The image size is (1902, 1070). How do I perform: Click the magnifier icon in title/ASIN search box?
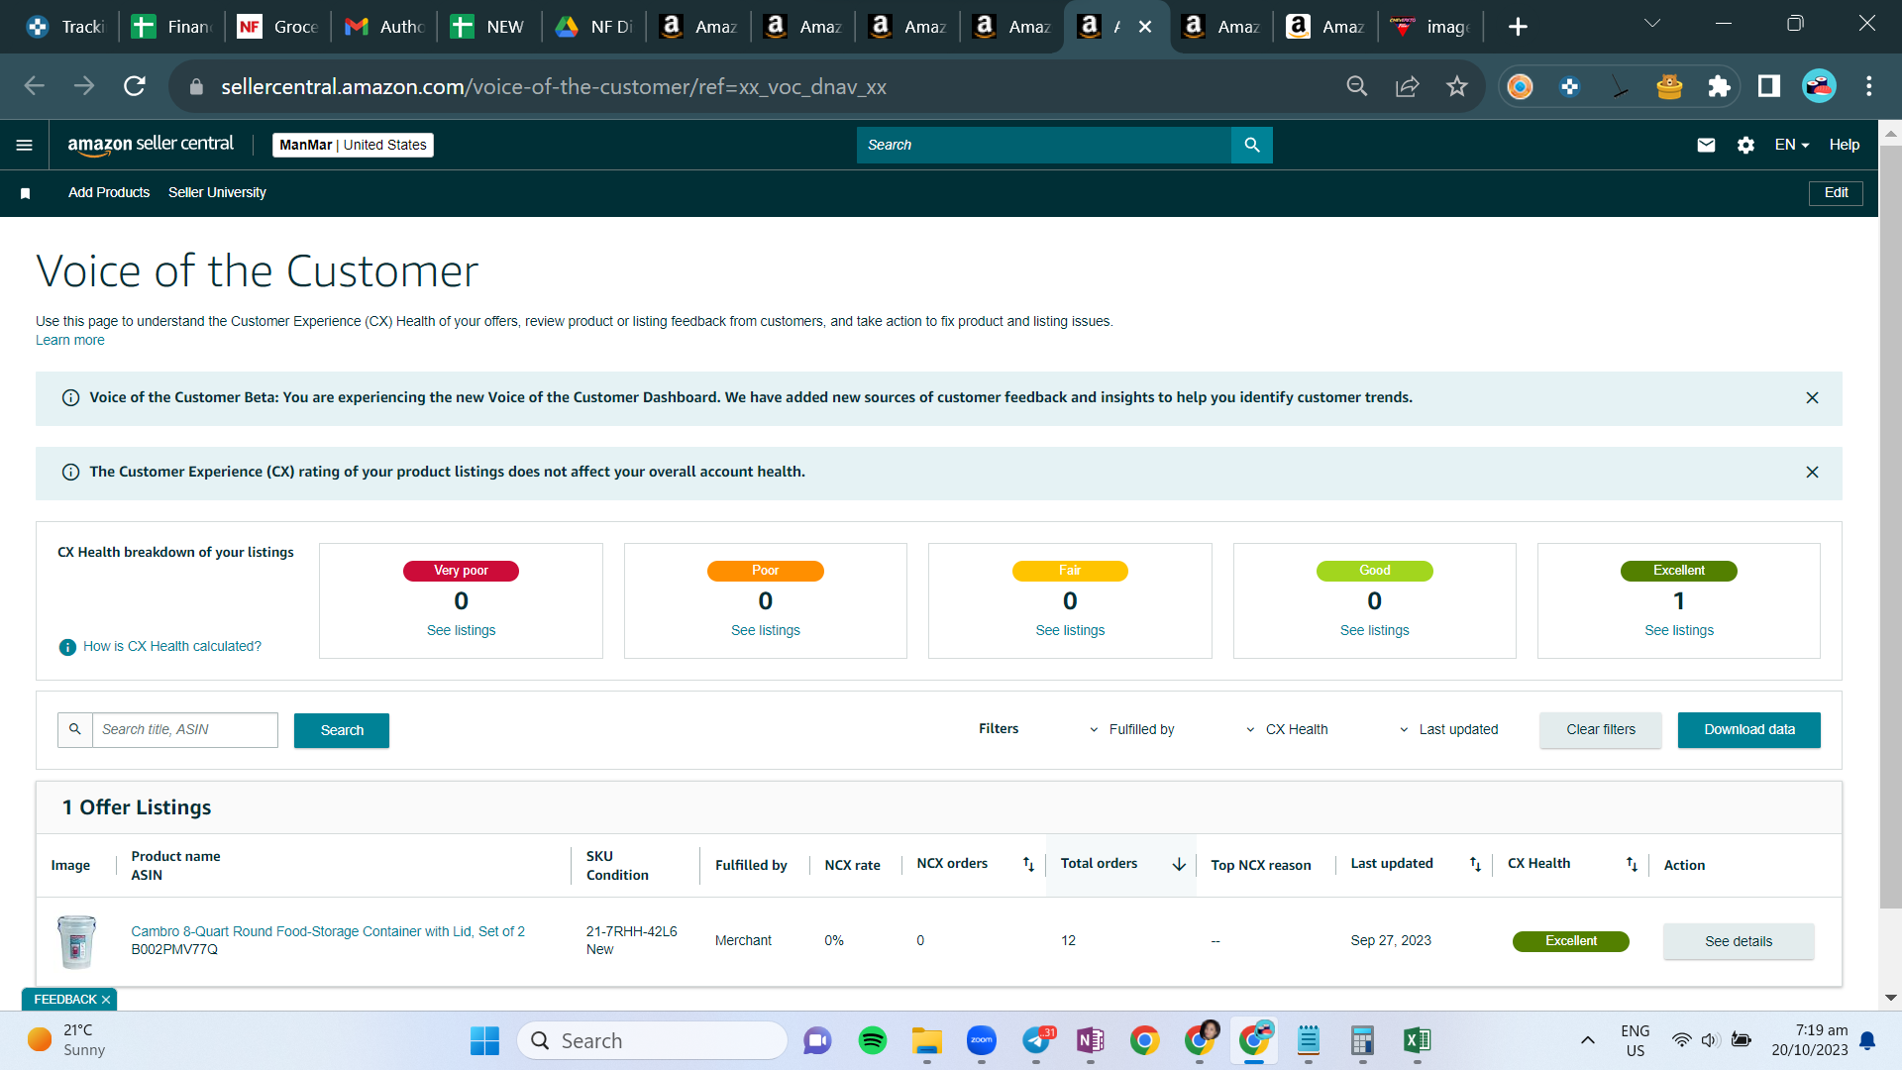pos(75,730)
